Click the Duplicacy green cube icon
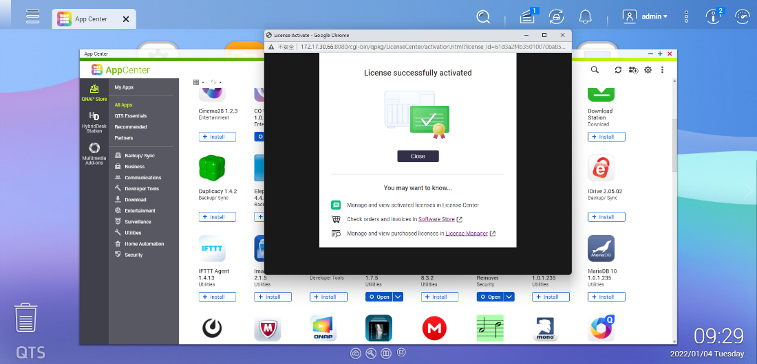 pyautogui.click(x=212, y=168)
